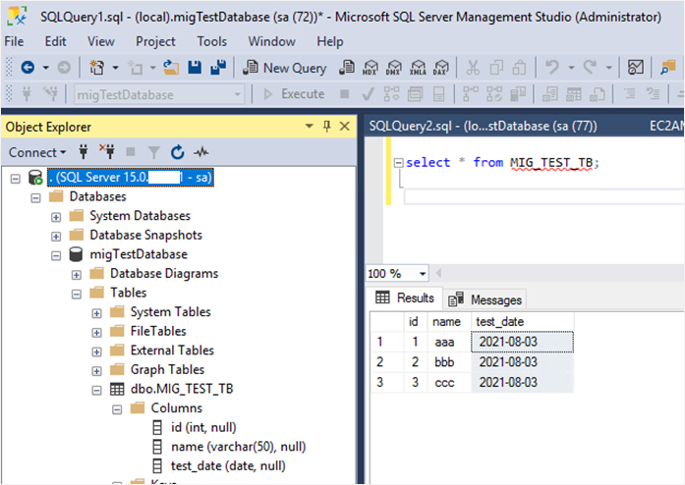The image size is (685, 485).
Task: Click the Save disk icon
Action: [195, 68]
